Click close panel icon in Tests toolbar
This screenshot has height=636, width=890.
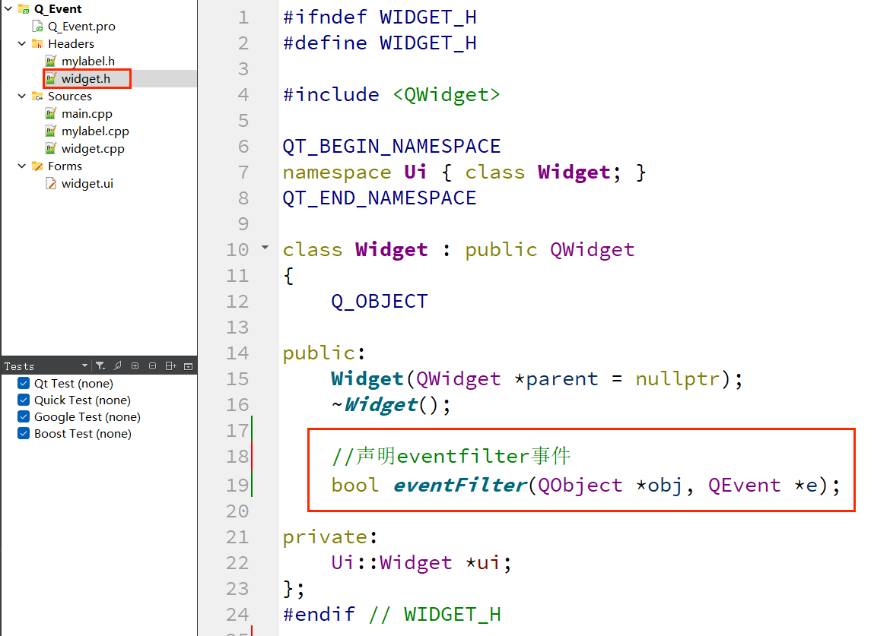[189, 366]
